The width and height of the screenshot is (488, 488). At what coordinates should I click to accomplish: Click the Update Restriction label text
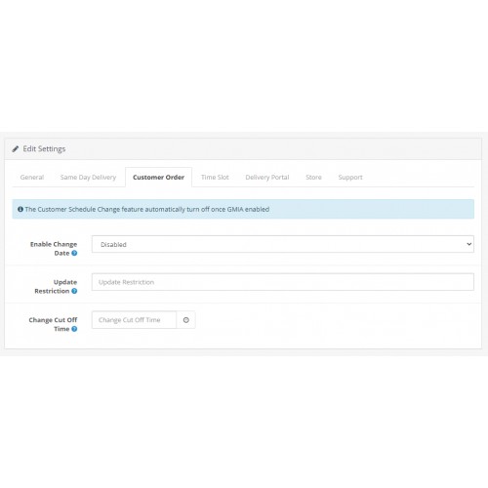(56, 286)
